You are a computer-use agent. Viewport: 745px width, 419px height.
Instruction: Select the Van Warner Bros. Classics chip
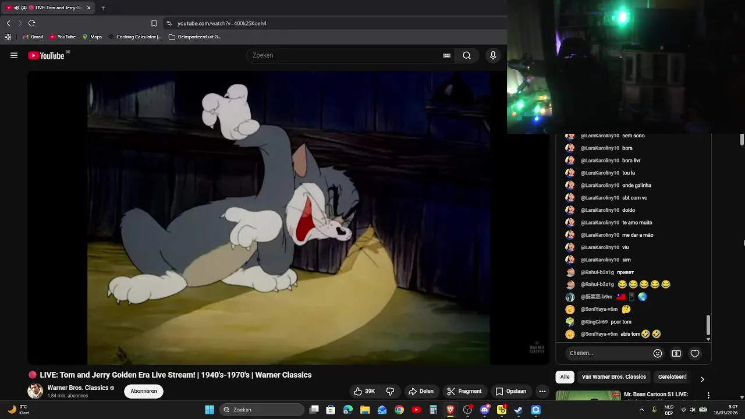[x=613, y=377]
